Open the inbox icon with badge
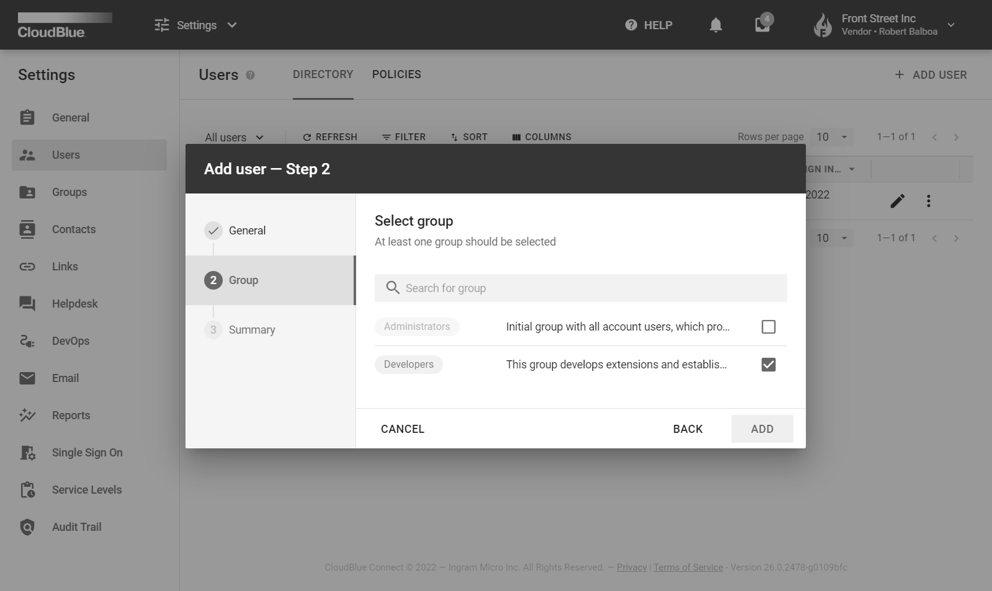The height and width of the screenshot is (591, 992). click(763, 24)
